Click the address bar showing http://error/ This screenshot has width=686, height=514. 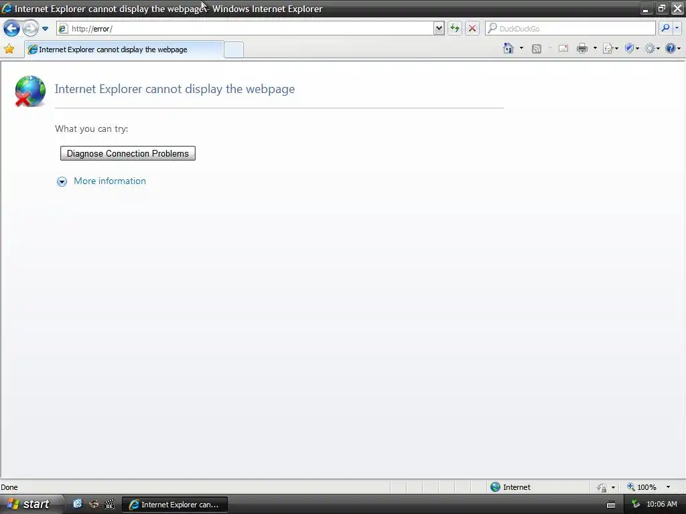245,29
